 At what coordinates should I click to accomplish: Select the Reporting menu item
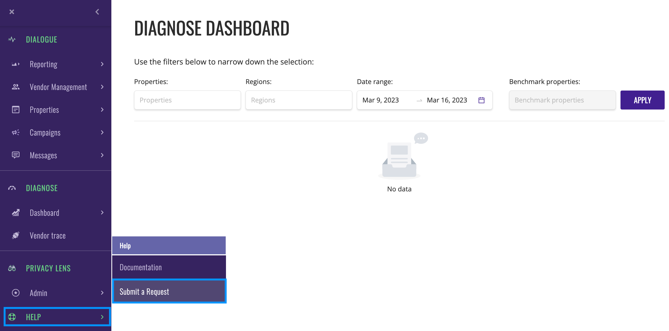pyautogui.click(x=56, y=64)
